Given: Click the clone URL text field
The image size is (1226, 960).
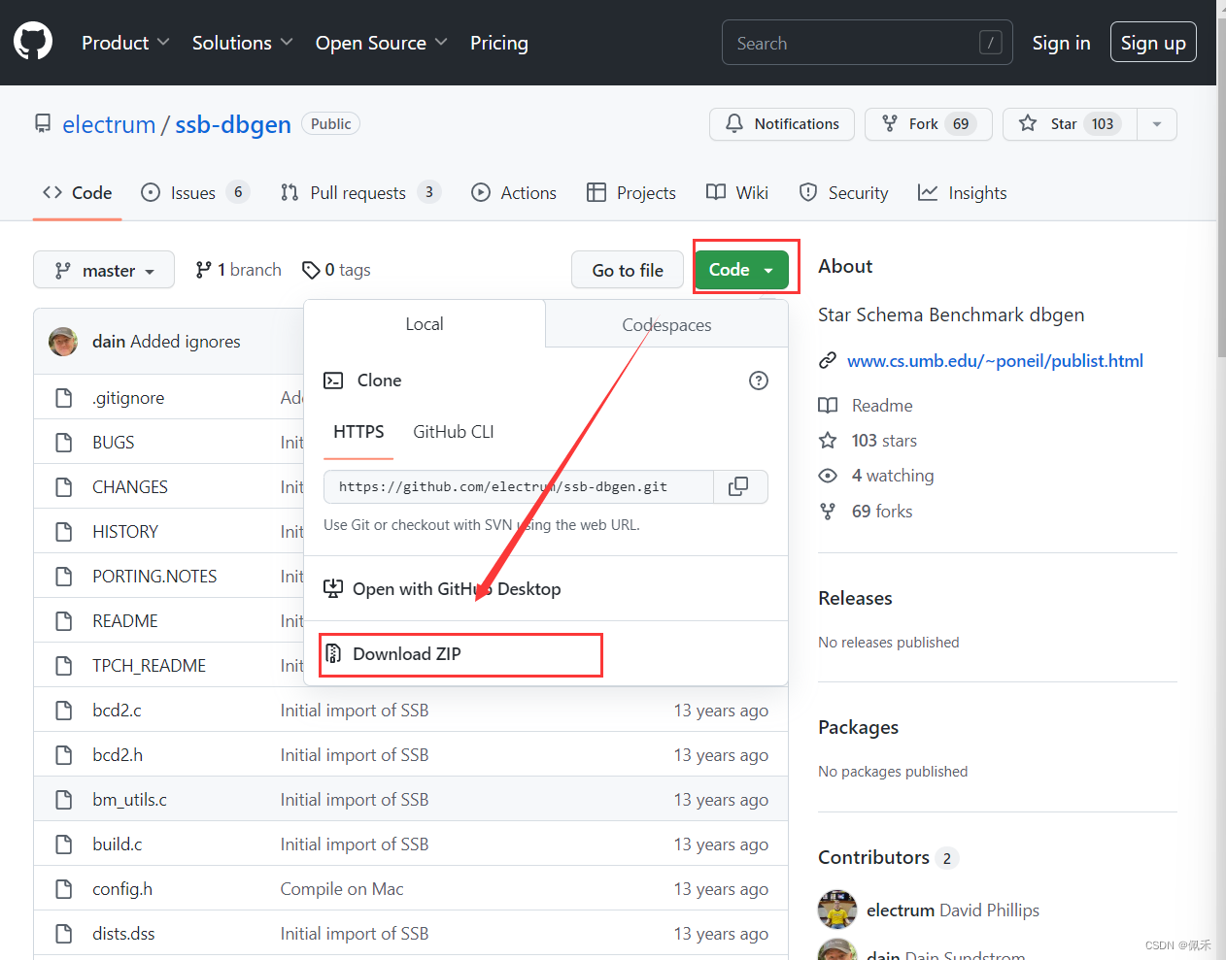Looking at the screenshot, I should click(519, 487).
